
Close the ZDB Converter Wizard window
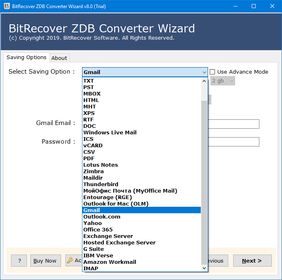[272, 6]
